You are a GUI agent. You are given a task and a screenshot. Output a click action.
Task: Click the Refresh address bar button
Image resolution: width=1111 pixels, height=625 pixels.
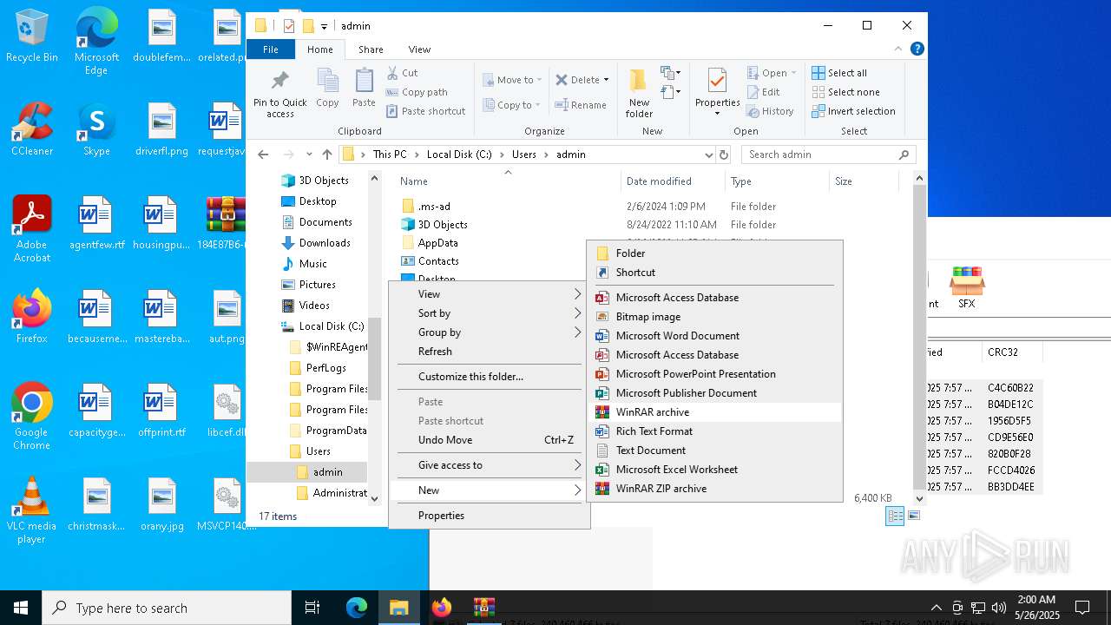tap(724, 155)
